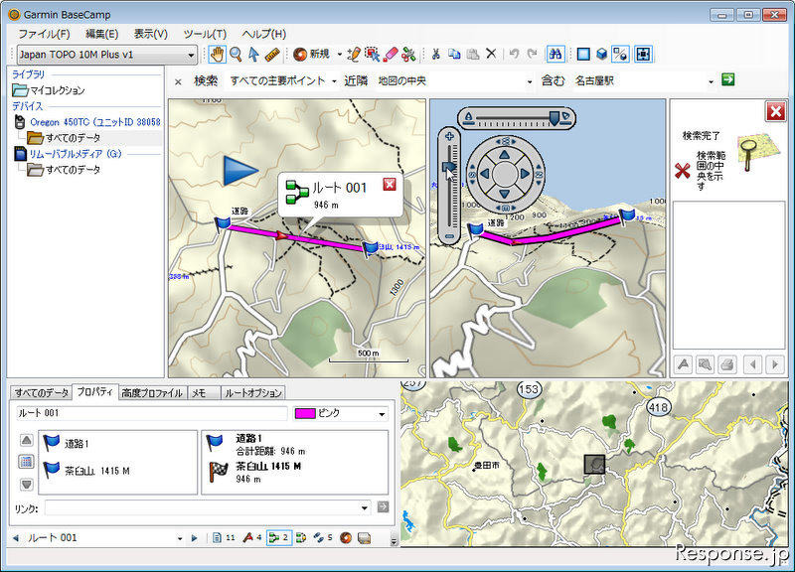Switch to メモ tab
The image size is (795, 572).
point(204,393)
